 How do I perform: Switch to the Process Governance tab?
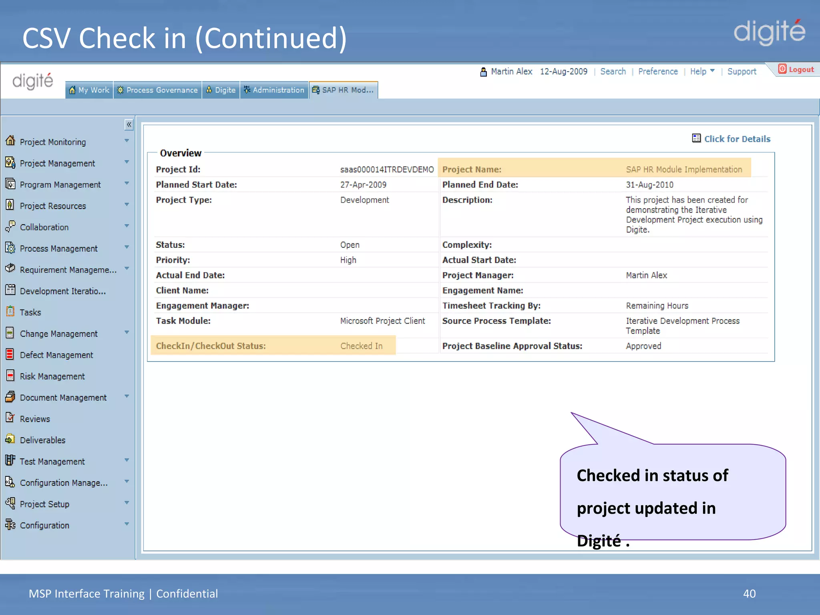pos(158,90)
